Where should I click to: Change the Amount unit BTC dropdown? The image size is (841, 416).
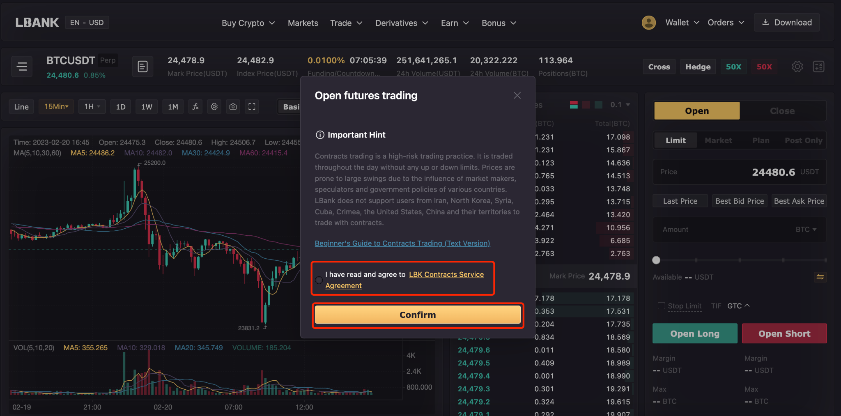[x=806, y=230]
